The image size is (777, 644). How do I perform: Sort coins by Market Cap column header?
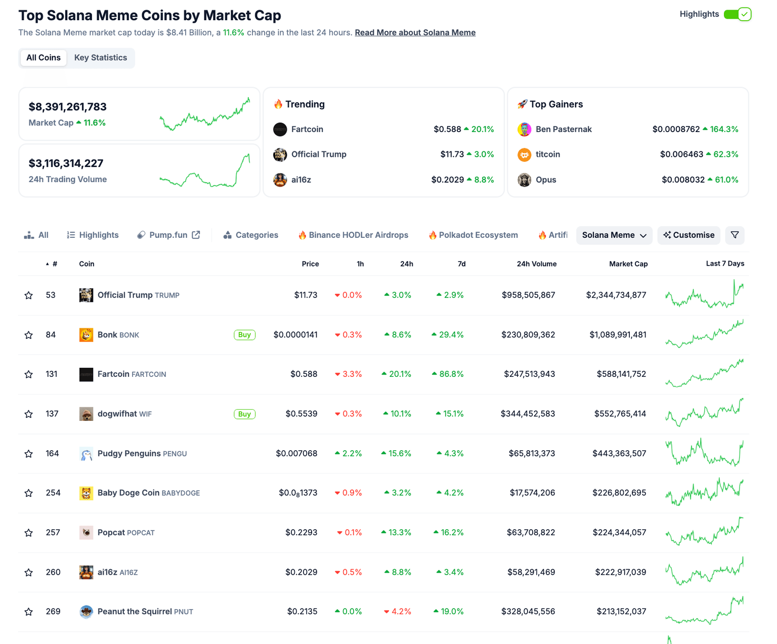(628, 264)
